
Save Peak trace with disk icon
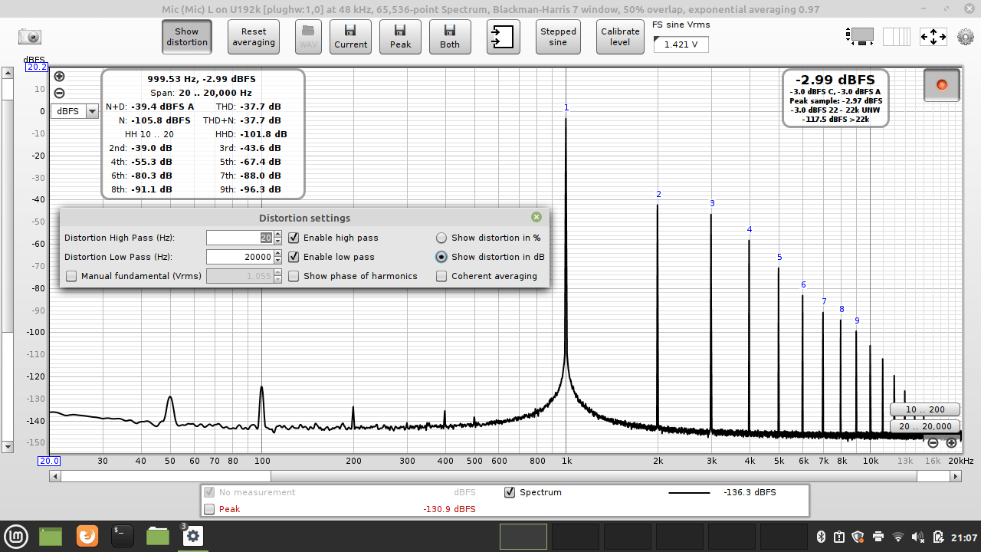[400, 37]
